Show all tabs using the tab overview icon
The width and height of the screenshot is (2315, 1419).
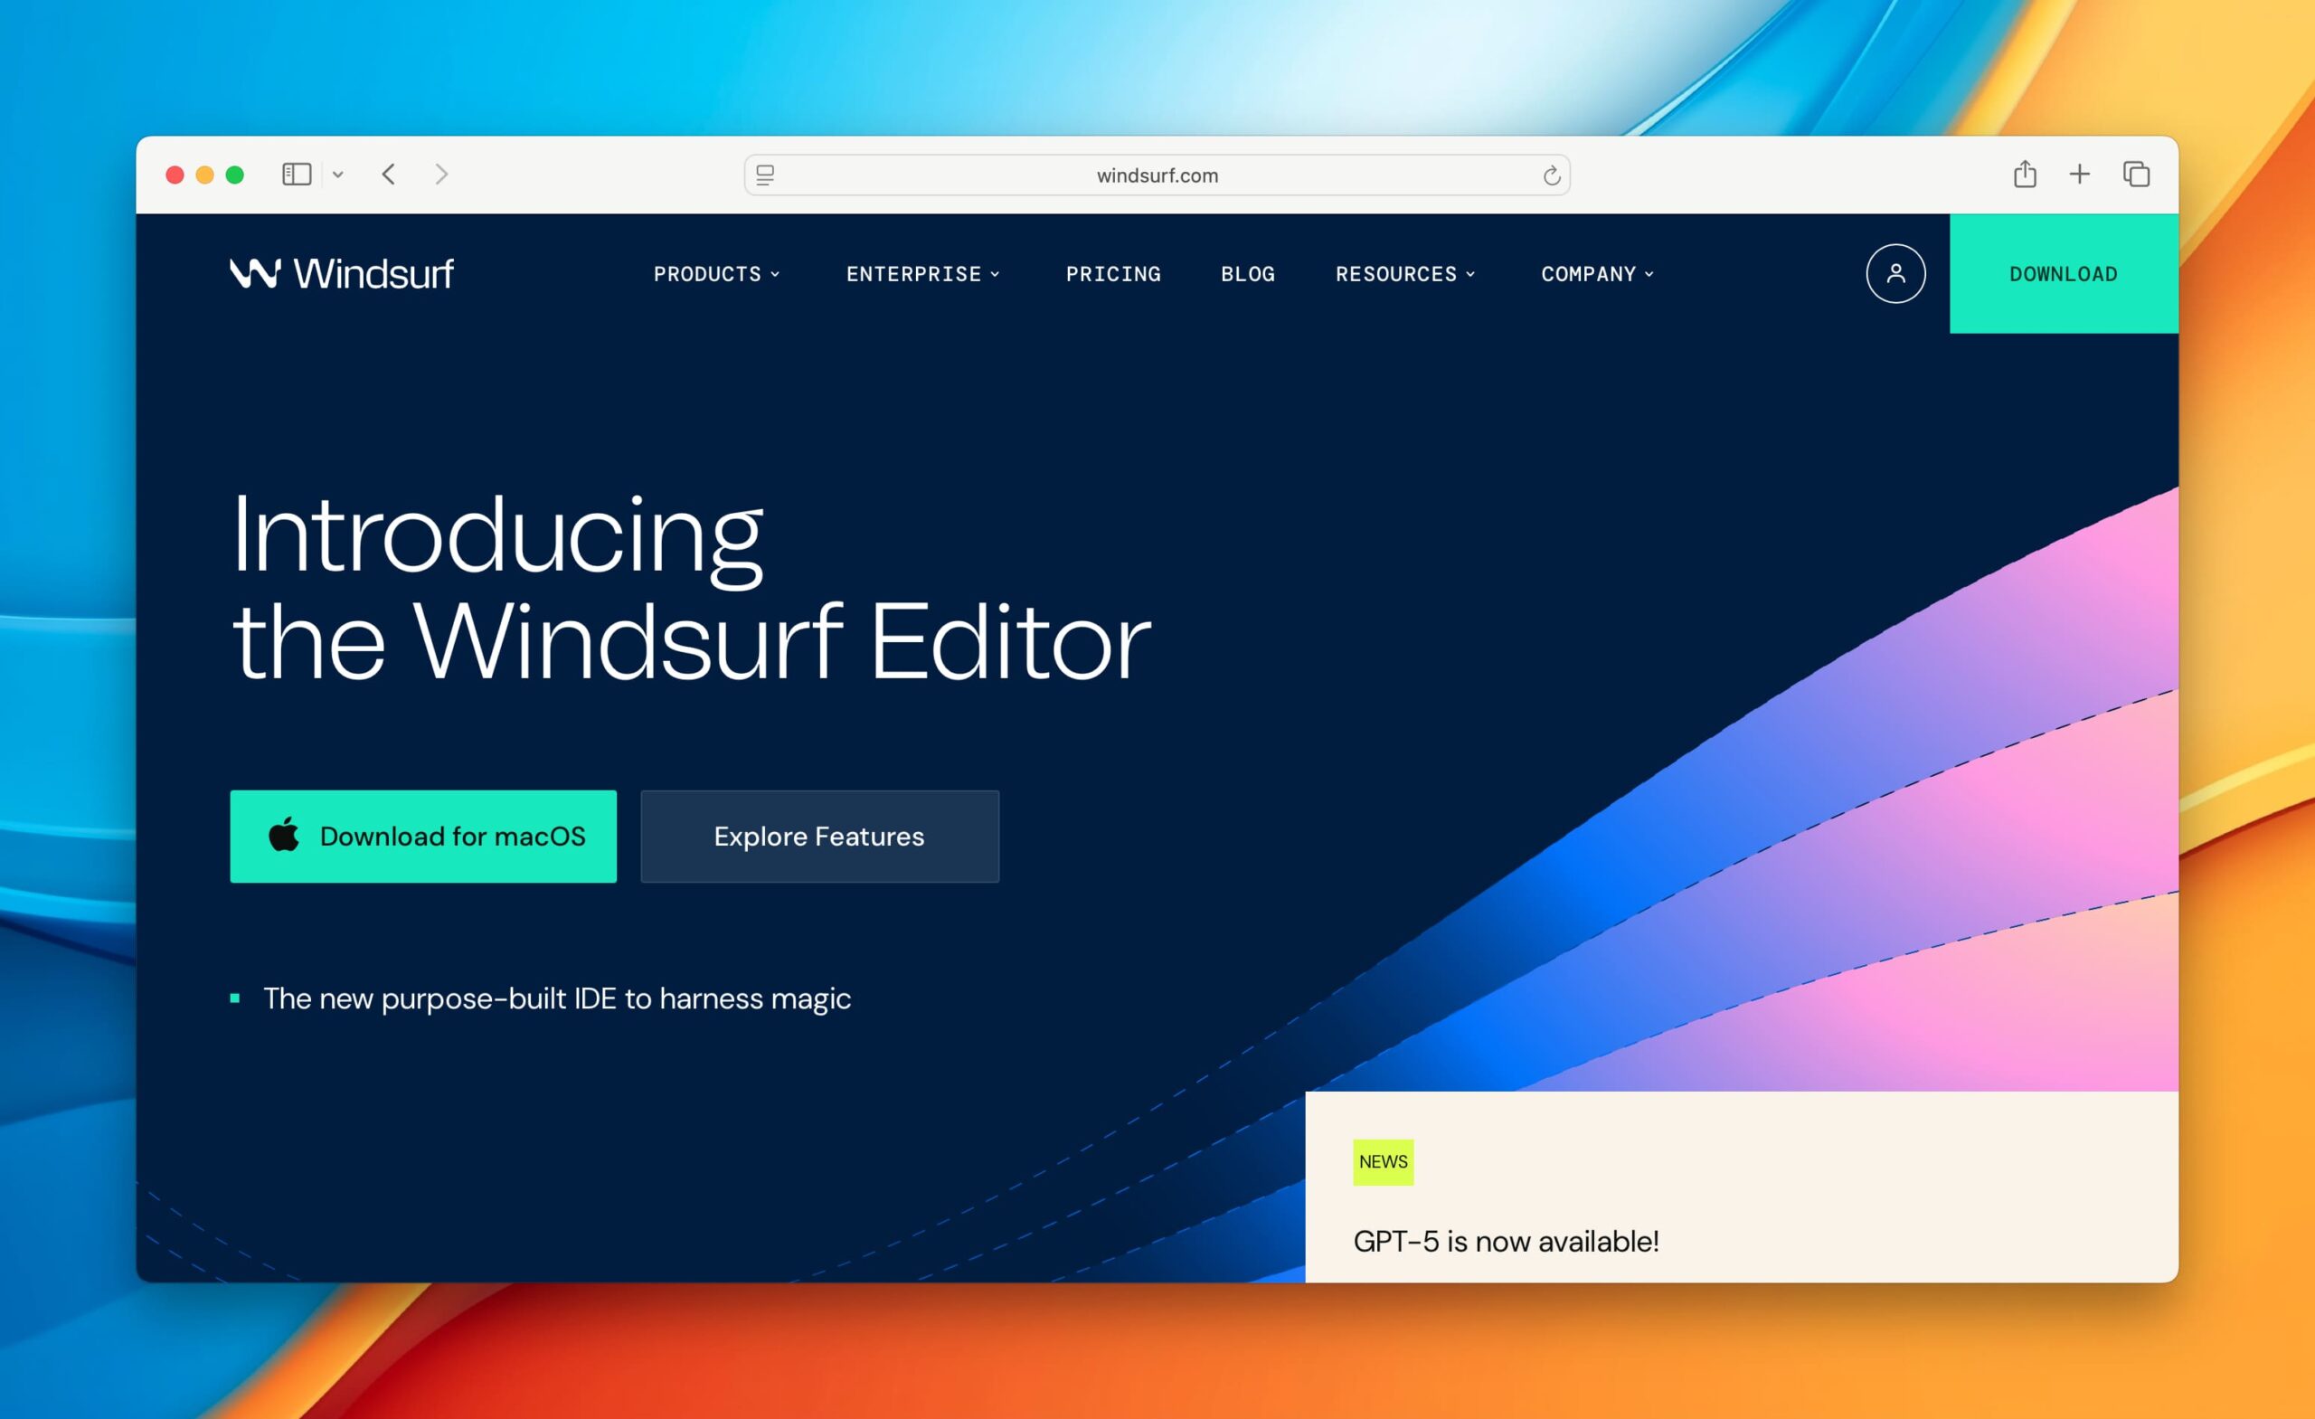coord(2136,174)
